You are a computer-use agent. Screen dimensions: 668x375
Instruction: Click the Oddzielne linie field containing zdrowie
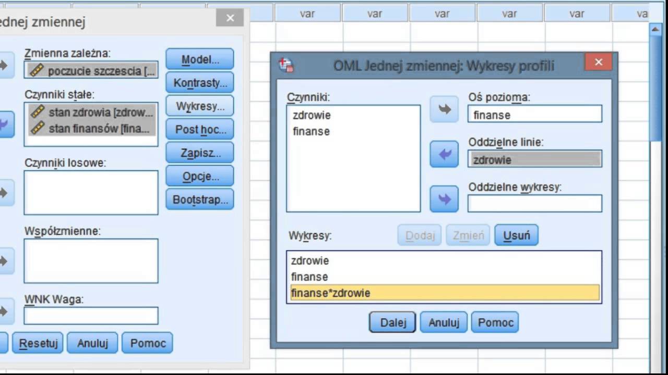click(535, 159)
